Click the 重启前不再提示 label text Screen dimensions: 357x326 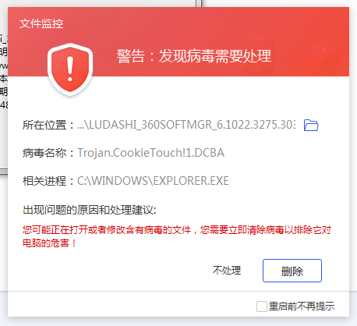coord(302,307)
